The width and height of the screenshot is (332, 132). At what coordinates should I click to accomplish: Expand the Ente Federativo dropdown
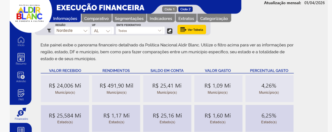[x=140, y=31]
